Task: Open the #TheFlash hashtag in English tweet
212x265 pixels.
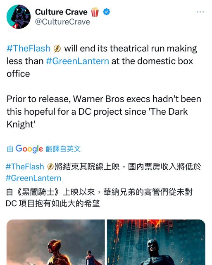Action: click(29, 48)
